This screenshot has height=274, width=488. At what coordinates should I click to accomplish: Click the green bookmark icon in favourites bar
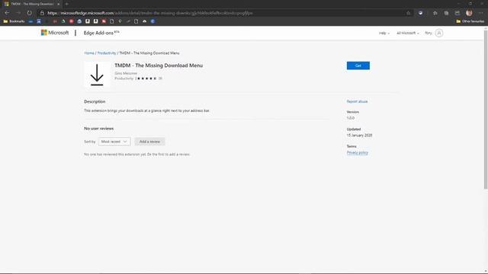click(x=63, y=21)
